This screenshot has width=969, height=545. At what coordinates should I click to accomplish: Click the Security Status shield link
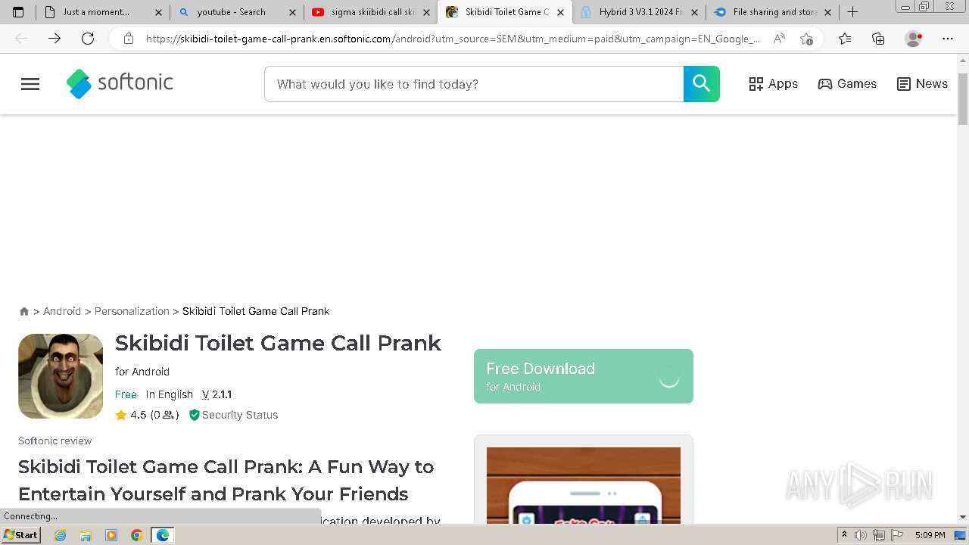point(233,415)
